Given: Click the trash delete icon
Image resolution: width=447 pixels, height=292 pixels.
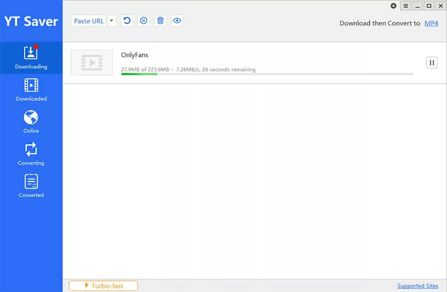Looking at the screenshot, I should [160, 21].
